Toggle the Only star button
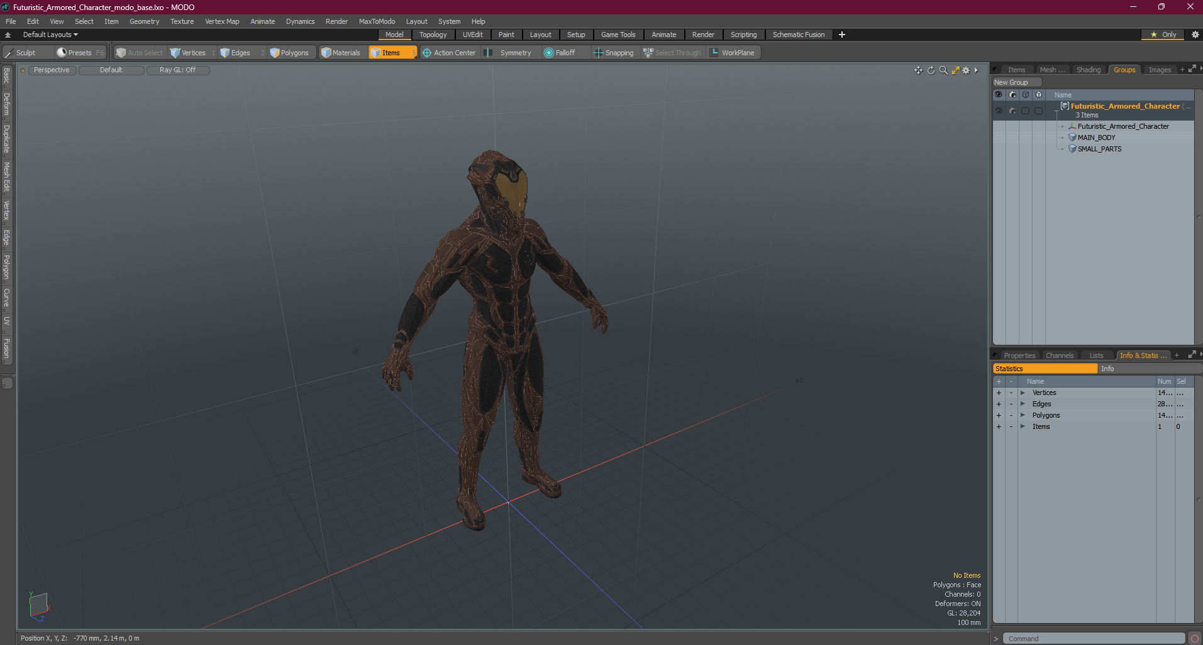1203x645 pixels. click(1163, 35)
